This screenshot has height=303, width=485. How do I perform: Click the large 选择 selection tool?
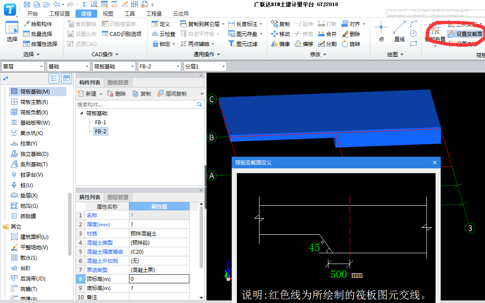click(x=12, y=32)
